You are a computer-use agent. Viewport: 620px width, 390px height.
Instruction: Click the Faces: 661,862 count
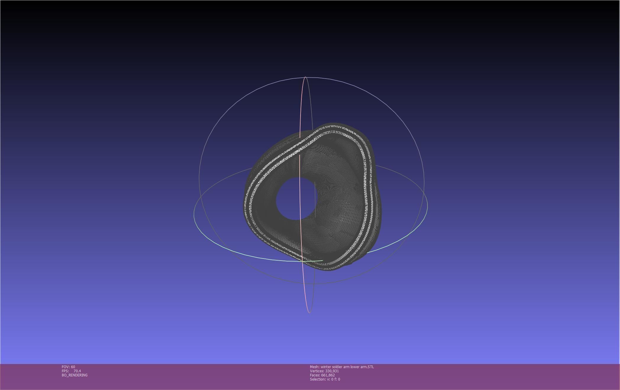tap(322, 375)
